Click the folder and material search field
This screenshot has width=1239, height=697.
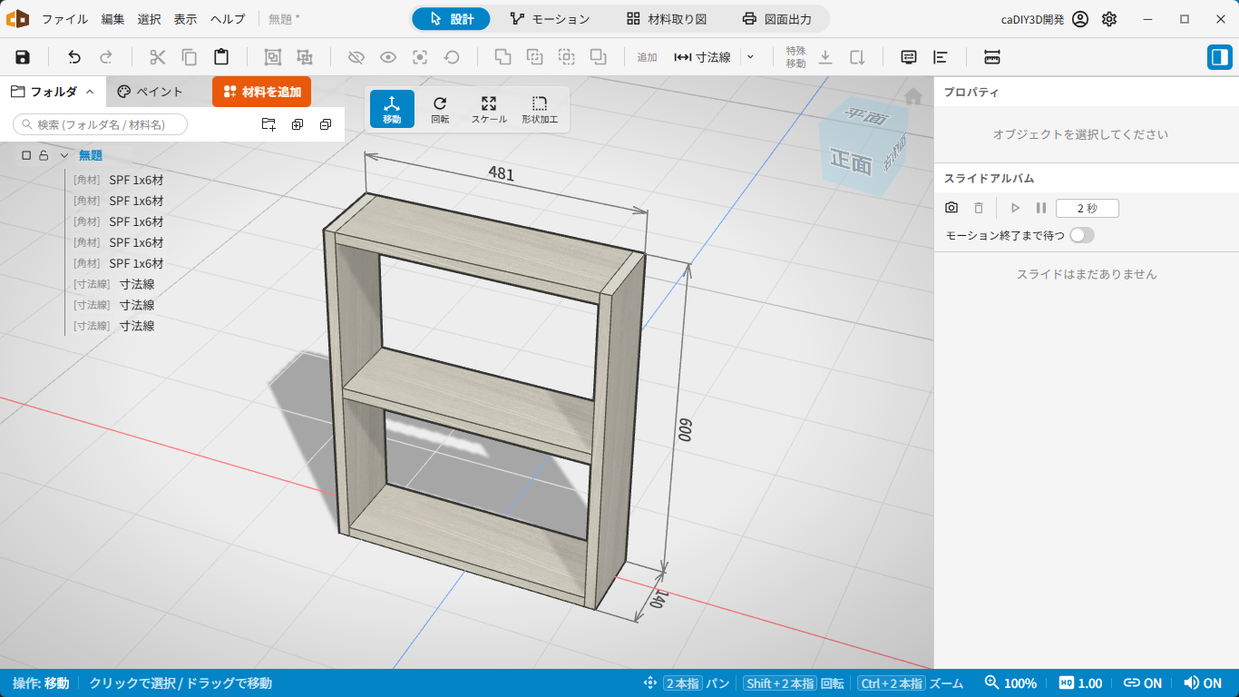click(100, 124)
